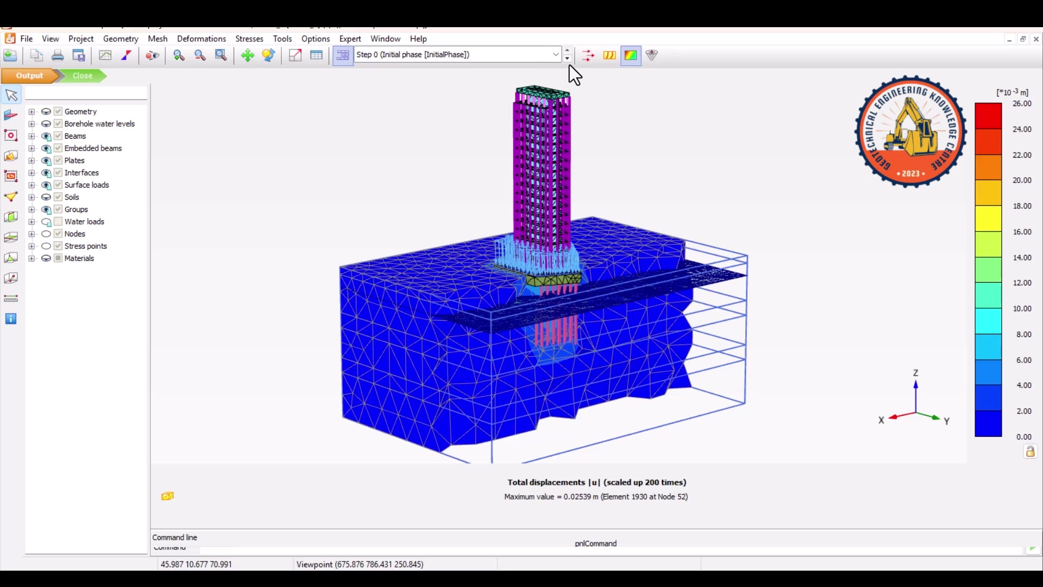The width and height of the screenshot is (1043, 587).
Task: Click the zoom in magnifier icon
Action: point(179,55)
